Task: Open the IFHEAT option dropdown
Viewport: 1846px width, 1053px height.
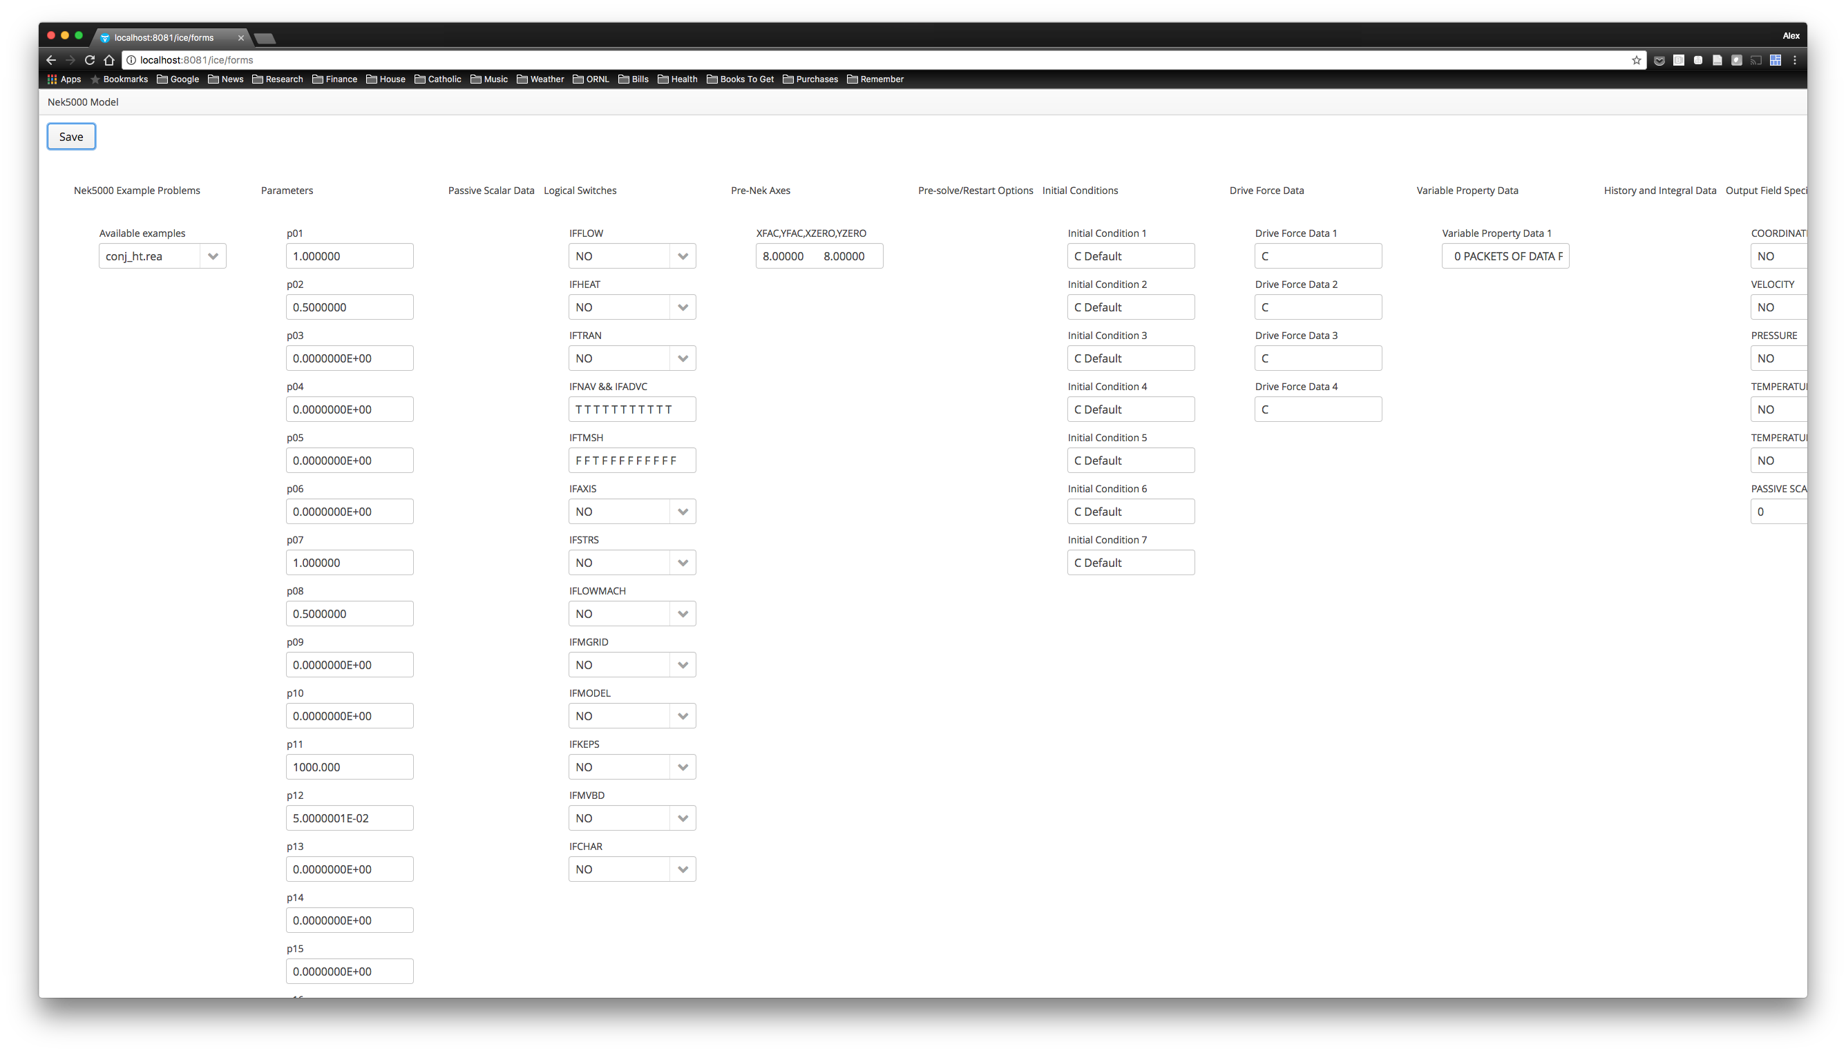Action: click(683, 307)
